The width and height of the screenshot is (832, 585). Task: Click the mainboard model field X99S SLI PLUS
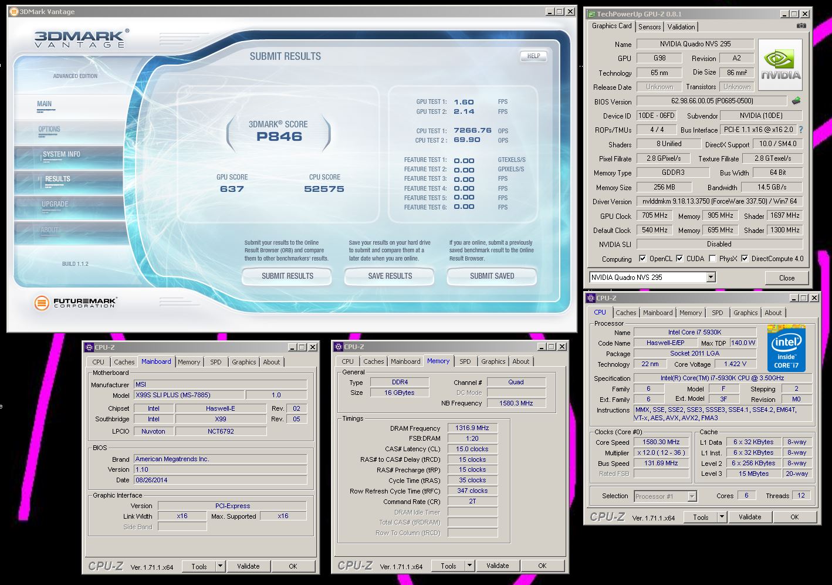189,395
